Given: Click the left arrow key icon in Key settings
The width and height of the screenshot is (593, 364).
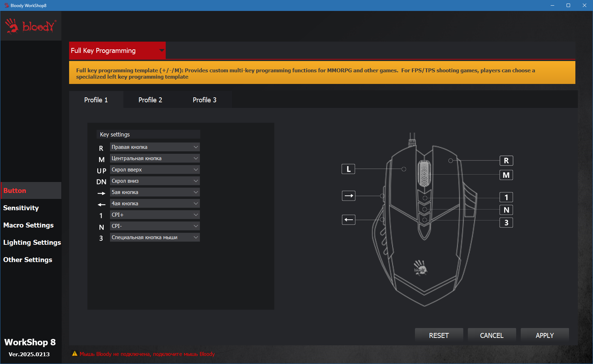Looking at the screenshot, I should tap(102, 205).
